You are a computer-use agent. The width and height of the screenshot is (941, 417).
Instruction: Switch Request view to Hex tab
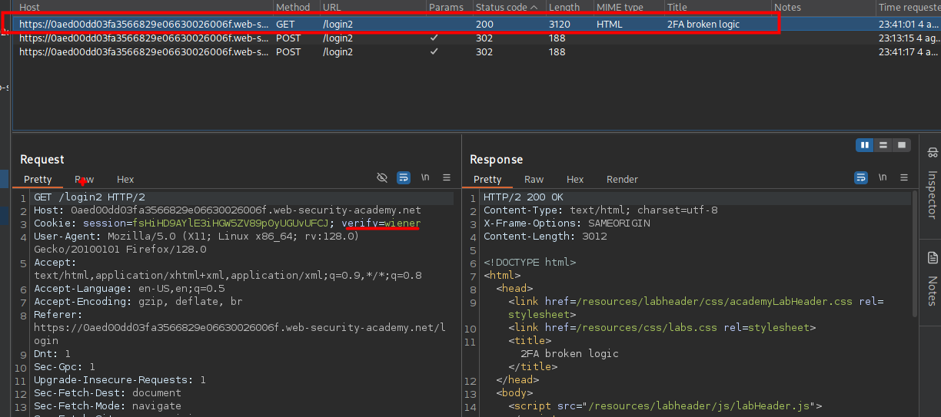coord(125,179)
